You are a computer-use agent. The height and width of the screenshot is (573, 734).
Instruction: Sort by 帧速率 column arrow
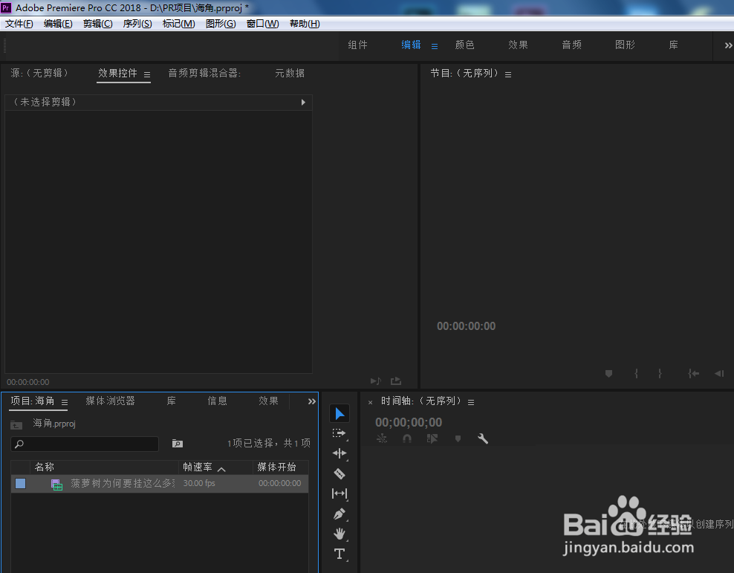click(222, 469)
